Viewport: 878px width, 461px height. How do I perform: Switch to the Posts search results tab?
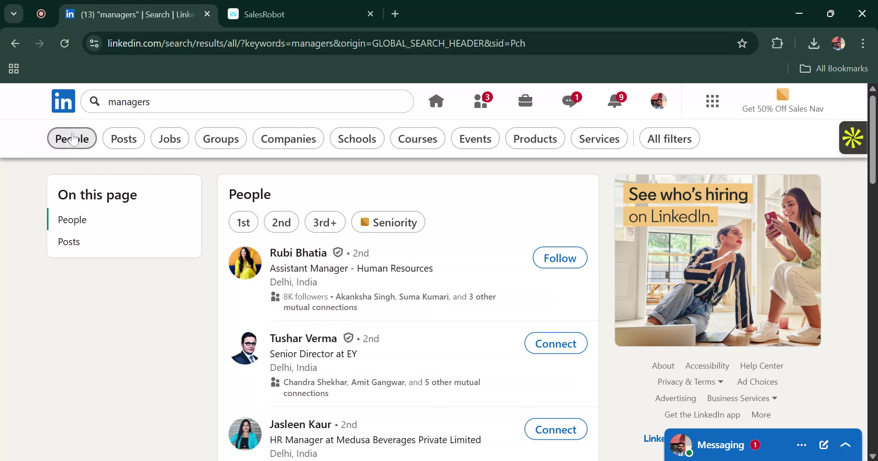[123, 138]
